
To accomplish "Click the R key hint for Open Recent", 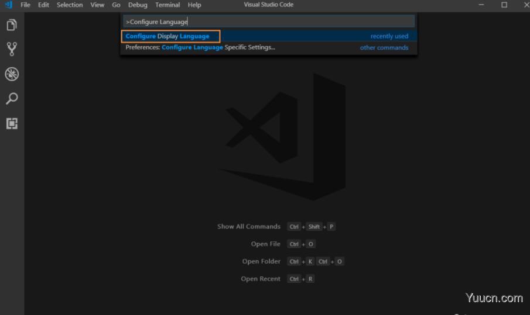I will click(310, 279).
